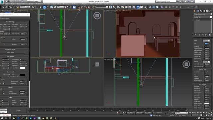
Task: Open Curve Editor from toolbar
Action: (126, 7)
